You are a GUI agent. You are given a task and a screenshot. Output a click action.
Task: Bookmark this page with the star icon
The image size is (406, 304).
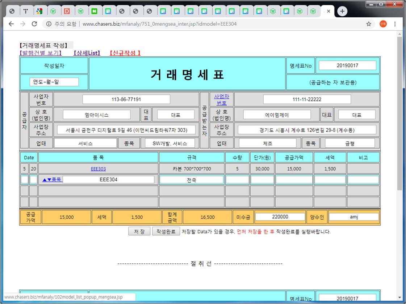369,24
